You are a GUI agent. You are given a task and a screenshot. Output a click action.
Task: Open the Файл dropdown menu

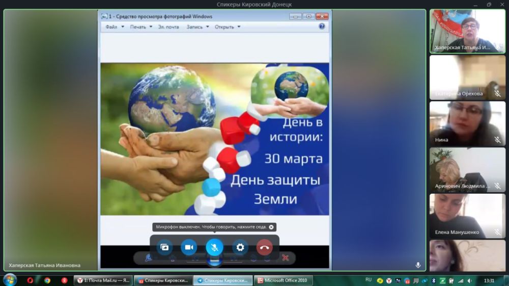(115, 27)
